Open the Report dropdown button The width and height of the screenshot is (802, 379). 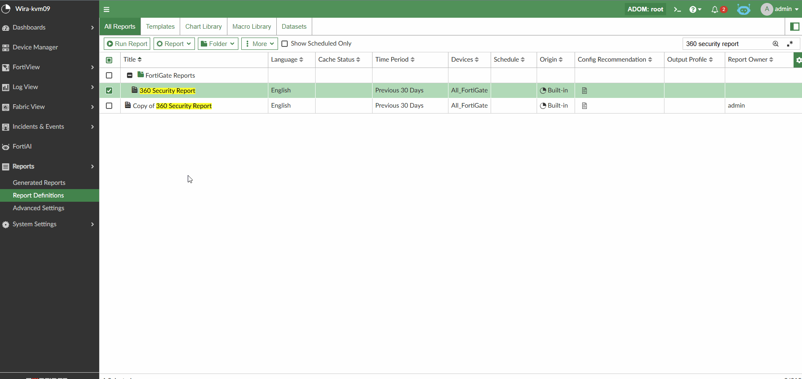(174, 43)
